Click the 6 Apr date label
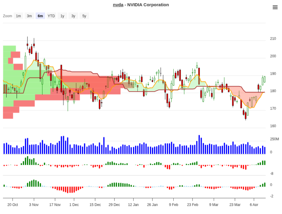 254,205
